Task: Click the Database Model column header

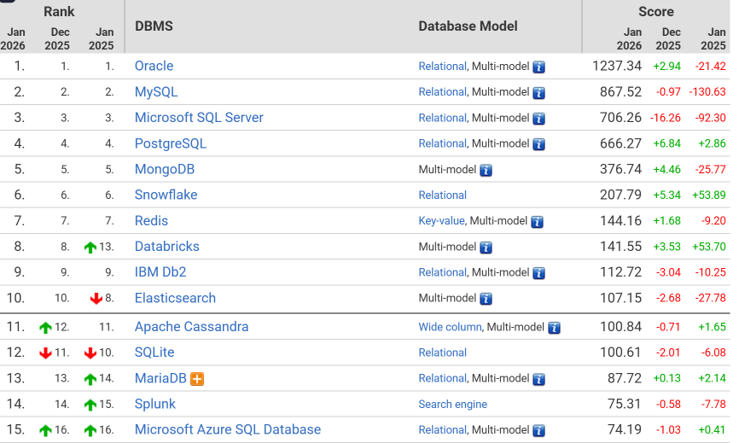Action: click(x=468, y=26)
